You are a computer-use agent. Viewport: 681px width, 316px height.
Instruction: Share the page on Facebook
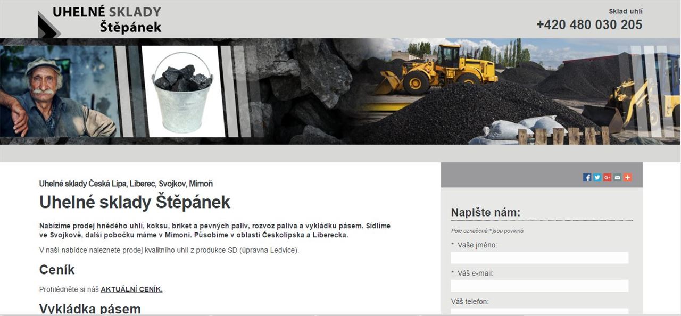click(x=587, y=178)
